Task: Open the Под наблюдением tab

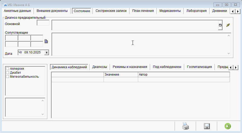Action: (167, 67)
